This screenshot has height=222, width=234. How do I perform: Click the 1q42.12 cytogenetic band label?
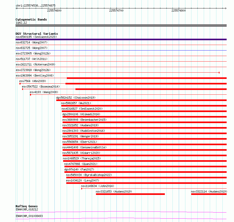point(21,23)
